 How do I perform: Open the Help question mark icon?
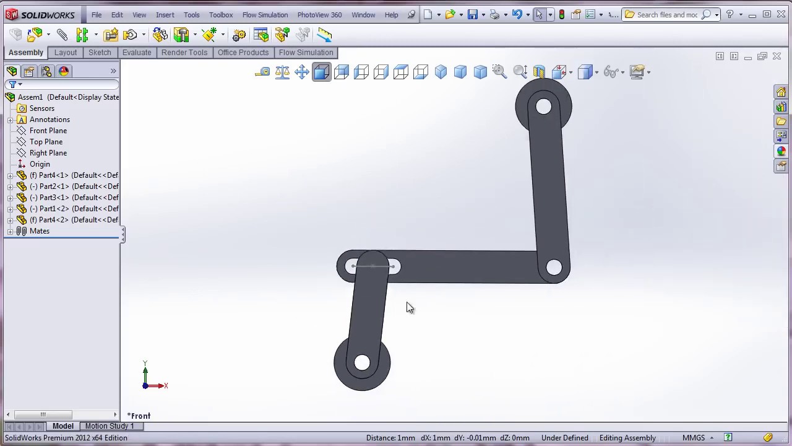click(730, 14)
